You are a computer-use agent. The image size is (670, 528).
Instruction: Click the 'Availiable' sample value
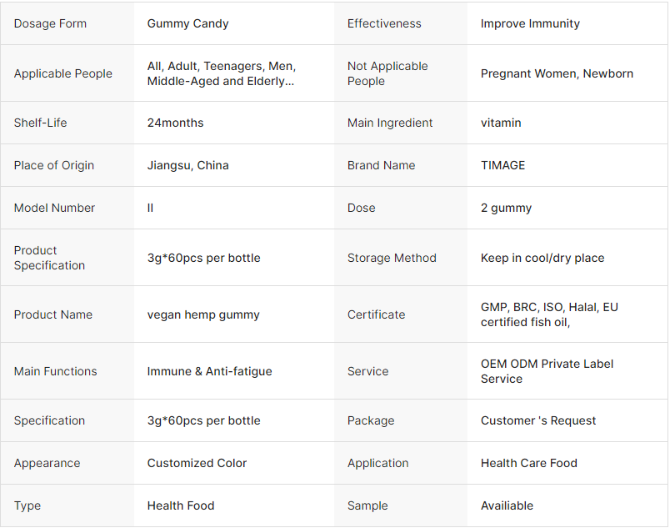click(507, 505)
